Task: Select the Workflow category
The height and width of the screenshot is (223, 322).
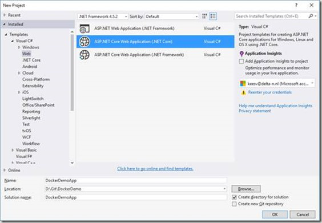Action: 31,144
